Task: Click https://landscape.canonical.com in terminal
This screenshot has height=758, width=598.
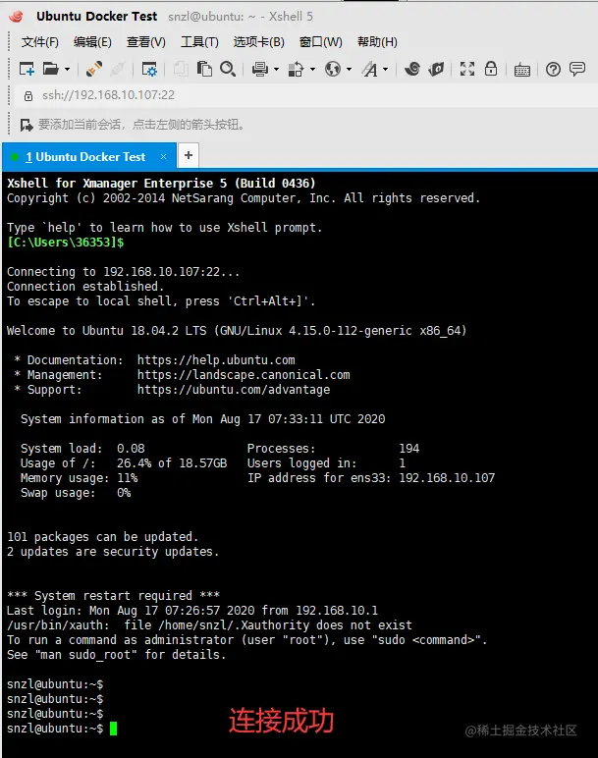Action: [x=244, y=375]
